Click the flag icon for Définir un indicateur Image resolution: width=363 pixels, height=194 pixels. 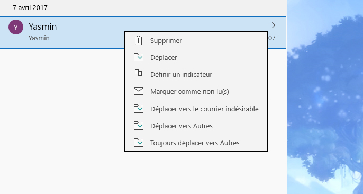[x=138, y=74]
